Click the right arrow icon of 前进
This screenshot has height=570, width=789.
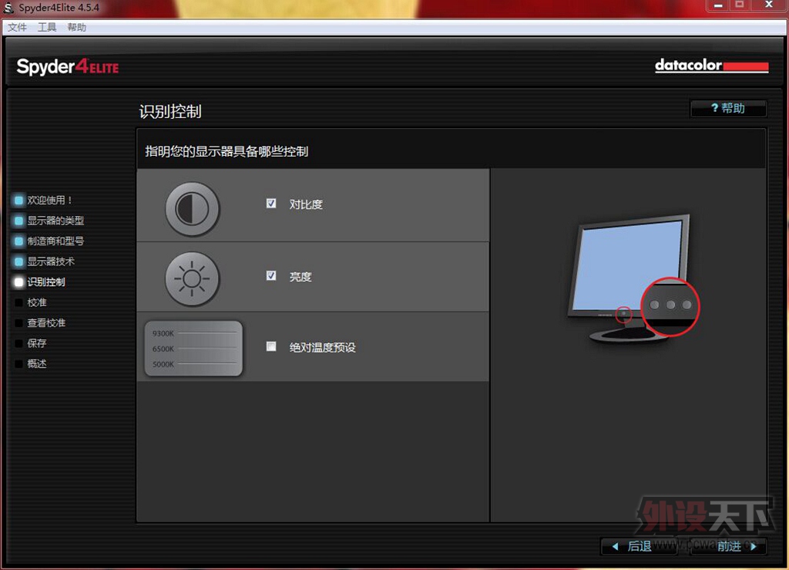click(754, 546)
